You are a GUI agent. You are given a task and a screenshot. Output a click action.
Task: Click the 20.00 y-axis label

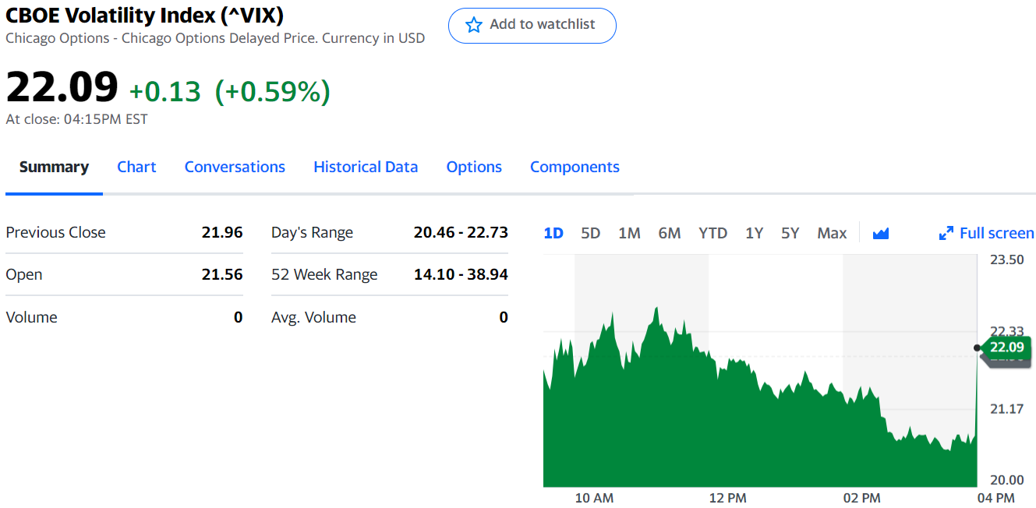click(1006, 480)
